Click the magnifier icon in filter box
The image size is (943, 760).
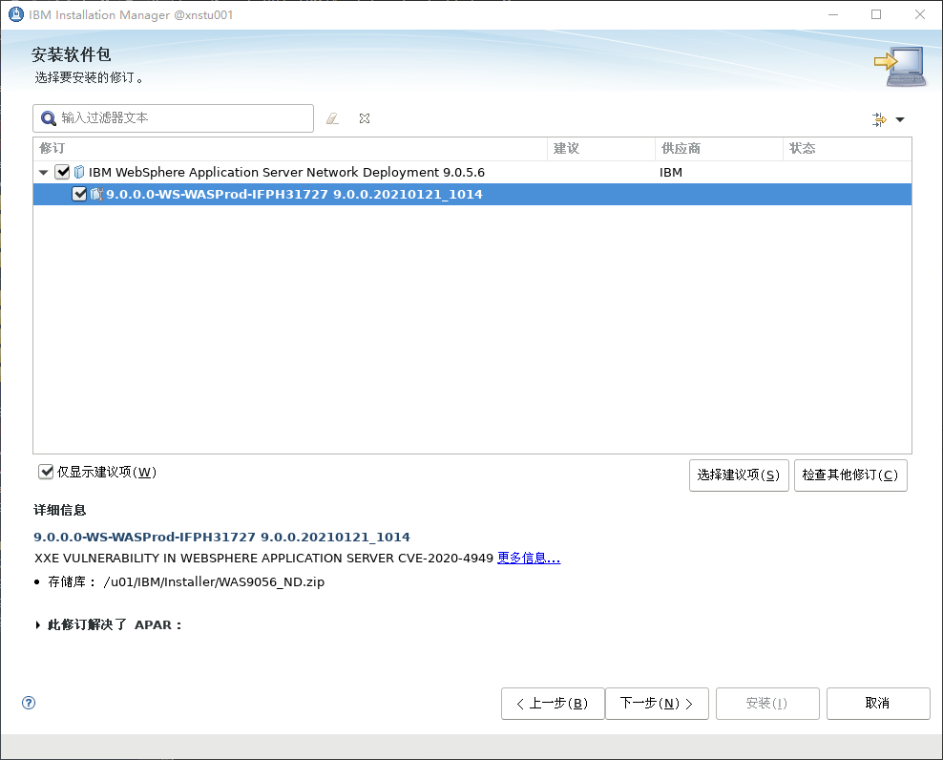[48, 118]
